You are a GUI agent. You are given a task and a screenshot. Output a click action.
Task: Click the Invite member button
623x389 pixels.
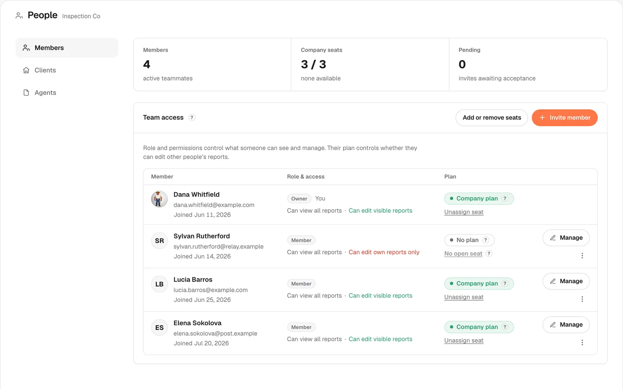(565, 117)
